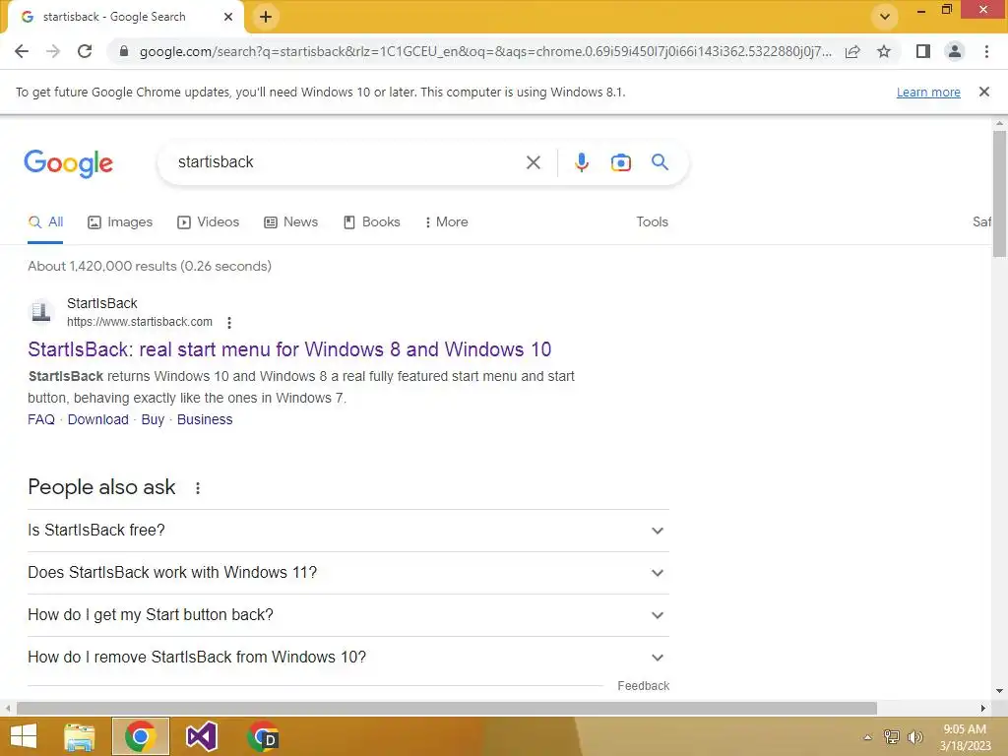Open People also ask options menu
Viewport: 1008px width, 756px height.
coord(198,488)
